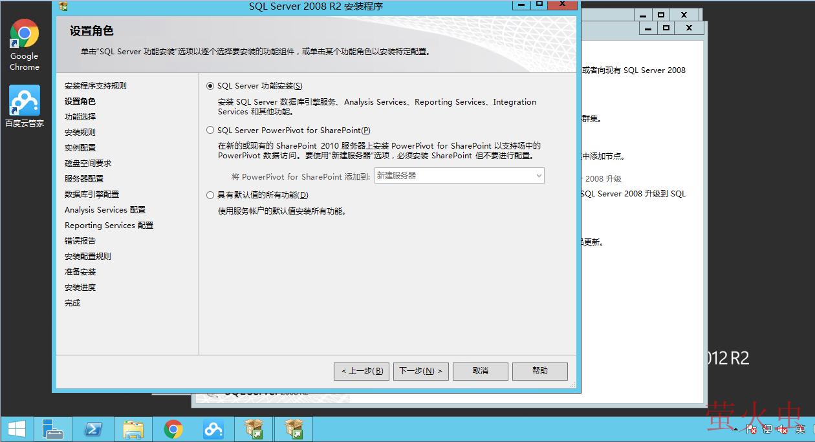Click the installer title bar icon
Viewport: 815px width, 442px height.
[63, 6]
